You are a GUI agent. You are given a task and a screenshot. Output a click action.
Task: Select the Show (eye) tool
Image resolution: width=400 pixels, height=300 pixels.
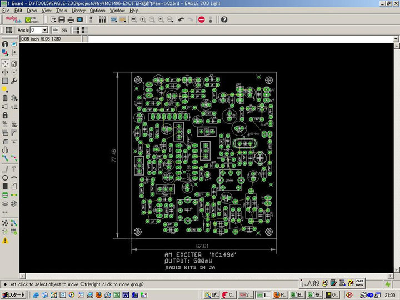click(14, 44)
